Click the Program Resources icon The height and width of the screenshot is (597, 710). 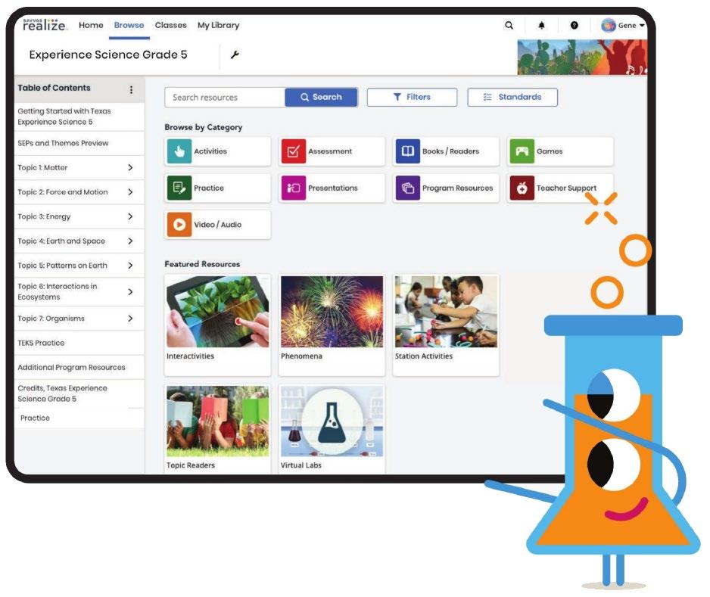[x=407, y=188]
